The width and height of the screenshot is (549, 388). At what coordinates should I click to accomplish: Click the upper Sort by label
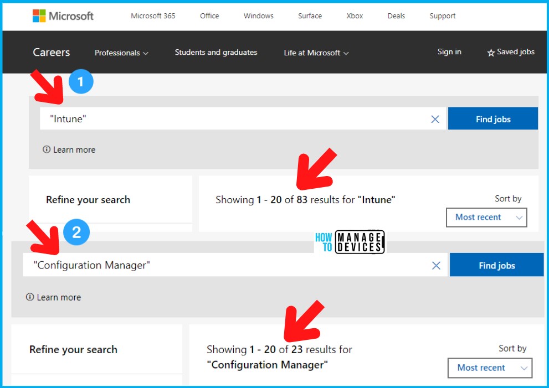coord(508,199)
